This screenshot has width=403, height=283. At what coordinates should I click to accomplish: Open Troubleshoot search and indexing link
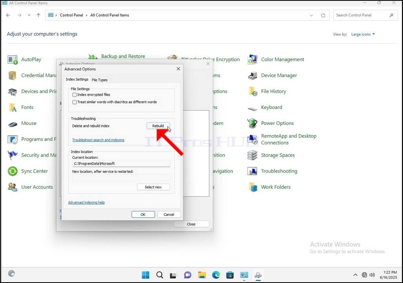(x=98, y=140)
